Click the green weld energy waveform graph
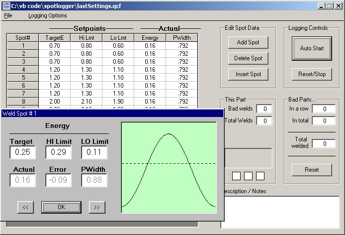 [x=169, y=168]
